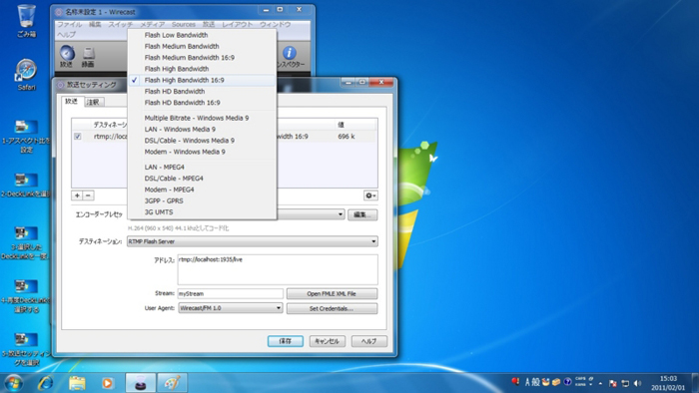699x393 pixels.
Task: Launch Internet Explorer from the taskbar
Action: [46, 383]
